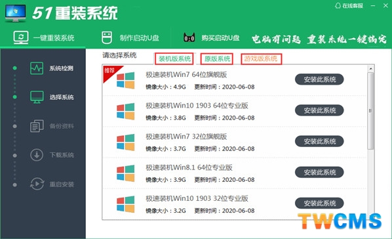
Task: Switch to the 制作启动U盘 tab
Action: pyautogui.click(x=130, y=38)
